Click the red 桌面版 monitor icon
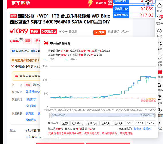 pos(160,72)
